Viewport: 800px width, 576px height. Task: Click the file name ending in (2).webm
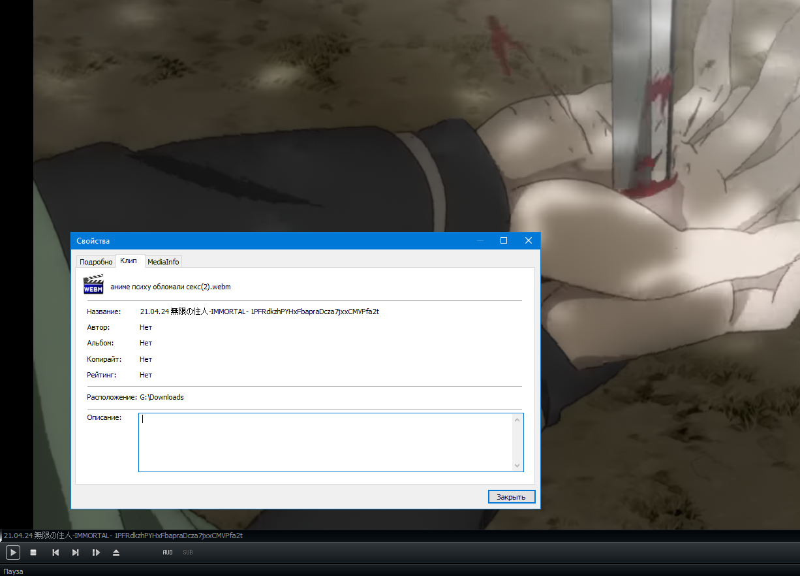(x=171, y=287)
